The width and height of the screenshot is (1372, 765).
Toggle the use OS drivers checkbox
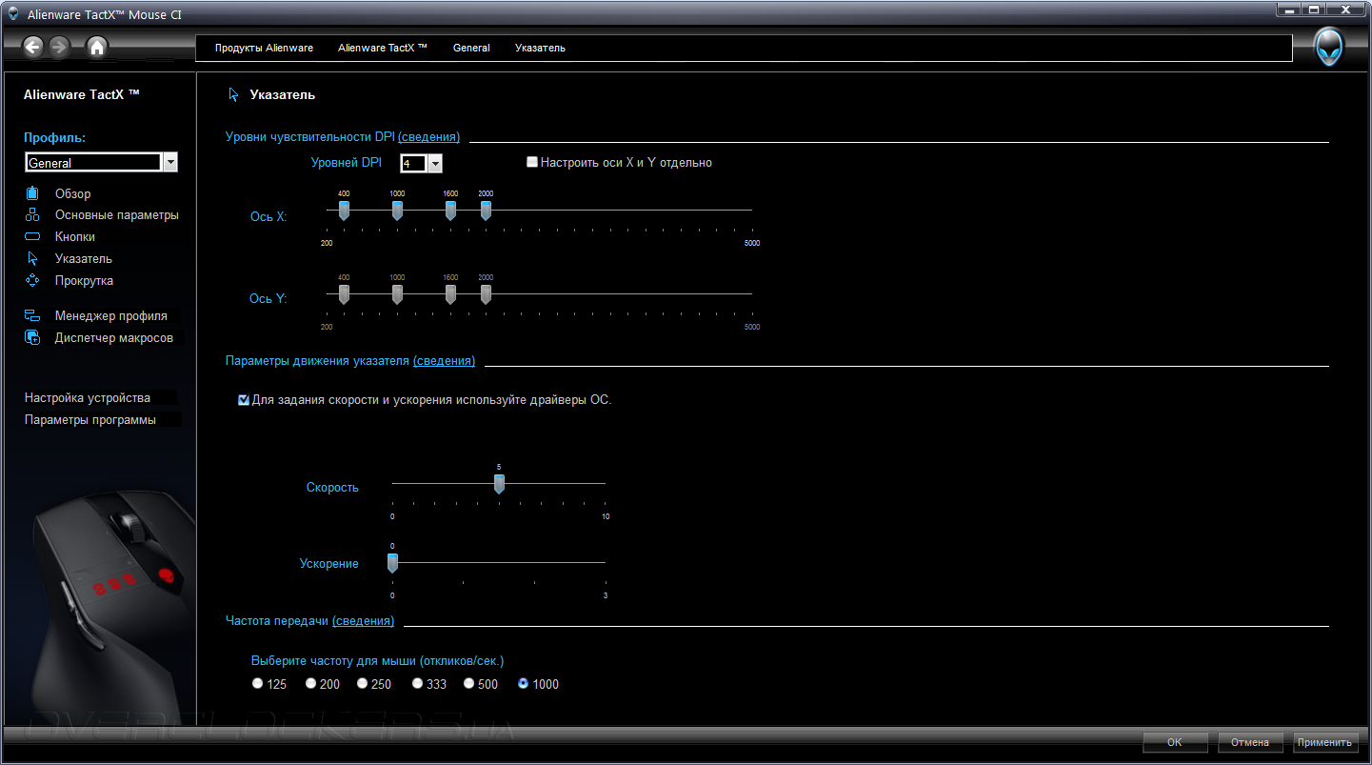(x=244, y=400)
